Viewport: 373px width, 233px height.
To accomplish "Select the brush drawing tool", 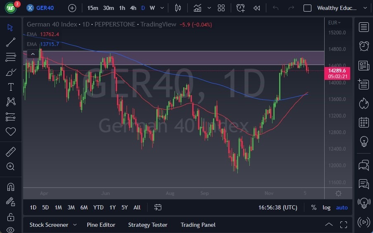I will tap(10, 72).
